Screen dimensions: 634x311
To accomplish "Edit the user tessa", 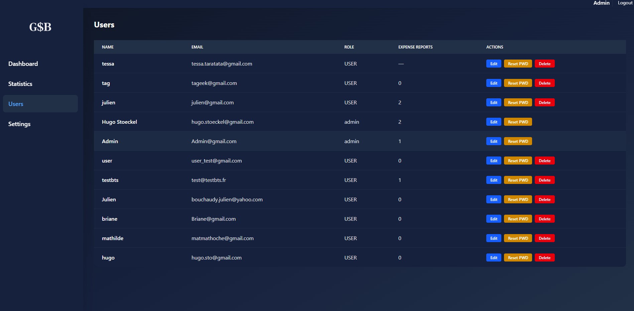I will click(x=493, y=64).
